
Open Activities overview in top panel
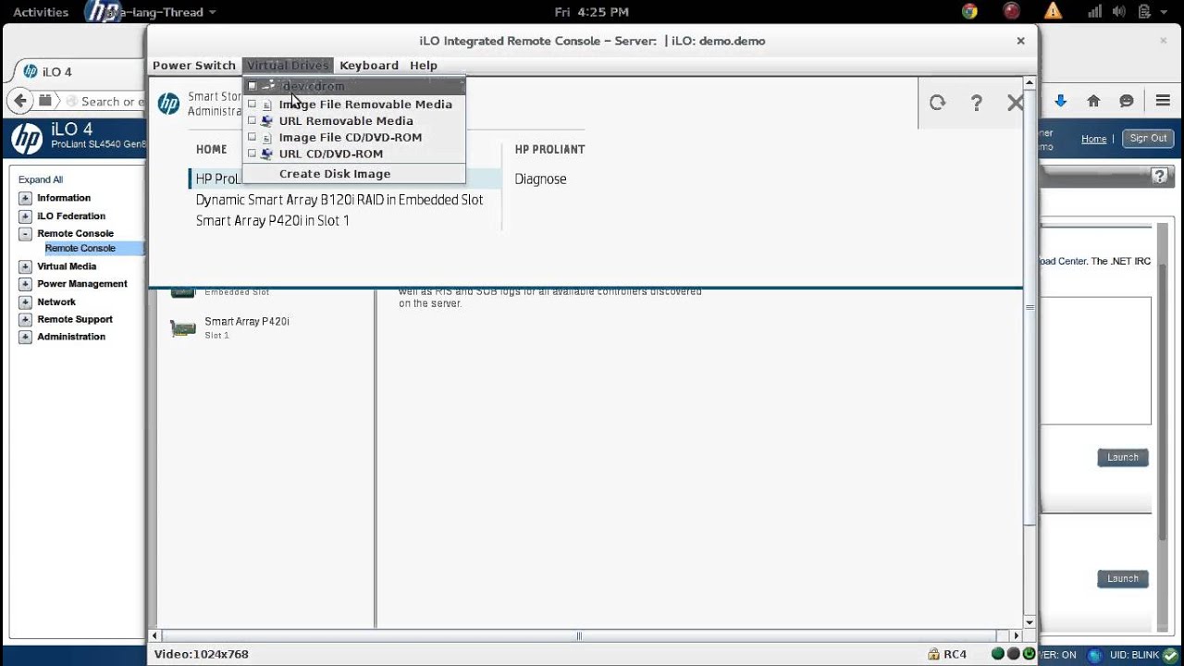(x=41, y=12)
